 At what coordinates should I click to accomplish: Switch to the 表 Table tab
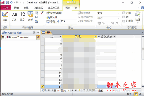[76, 8]
